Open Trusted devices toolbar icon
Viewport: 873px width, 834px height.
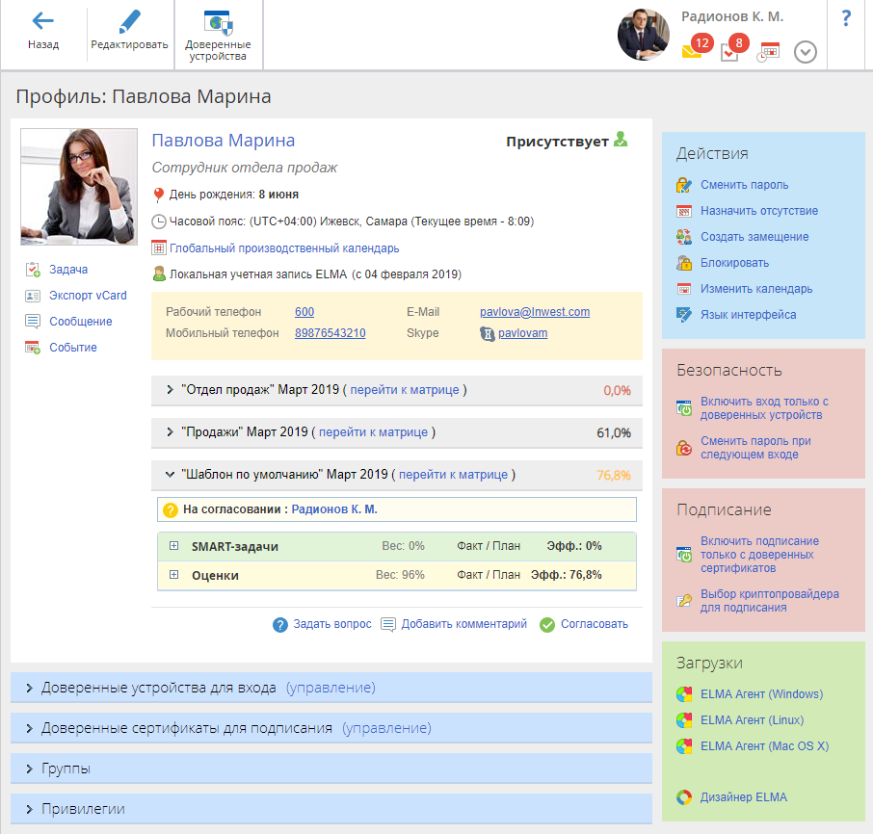pyautogui.click(x=218, y=22)
